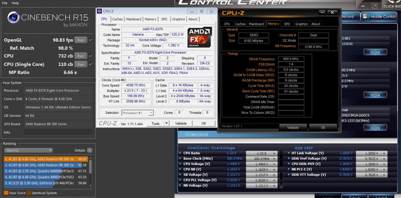
Task: Click the DRAM Frequency 800.0 MHz value
Action: tap(291, 59)
